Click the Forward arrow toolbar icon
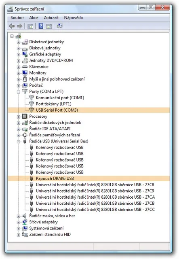 pyautogui.click(x=20, y=26)
